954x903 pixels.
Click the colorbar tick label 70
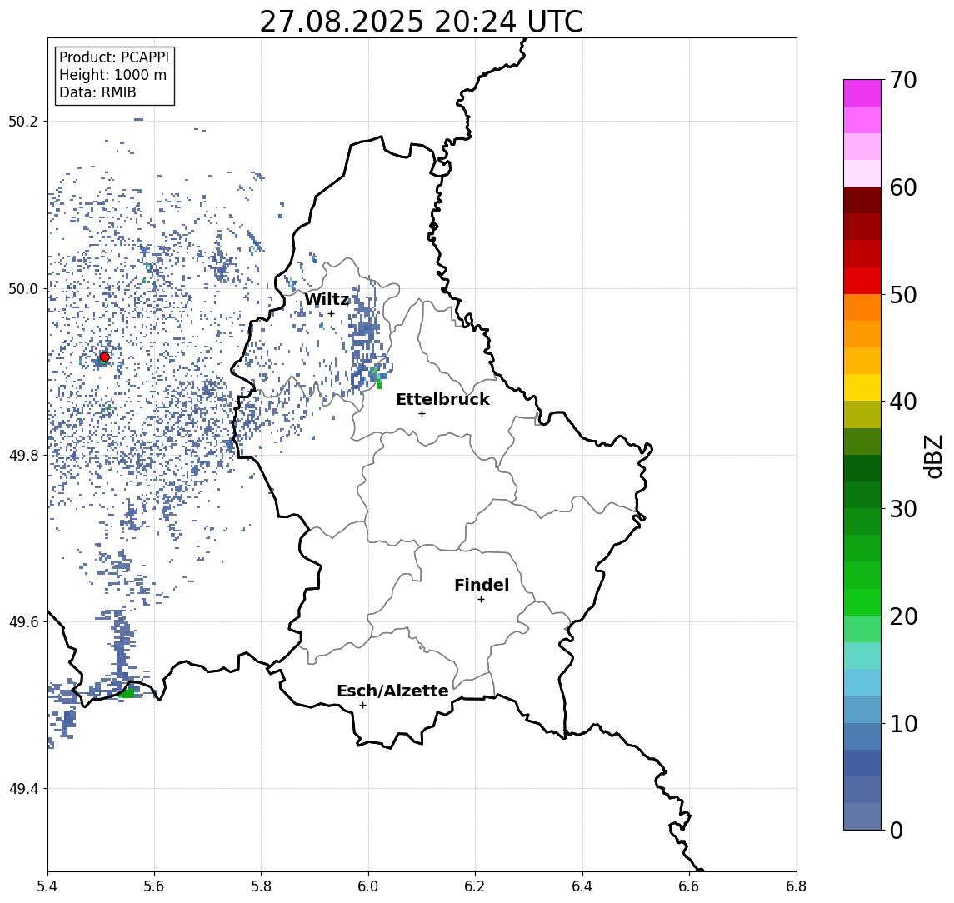pyautogui.click(x=903, y=80)
